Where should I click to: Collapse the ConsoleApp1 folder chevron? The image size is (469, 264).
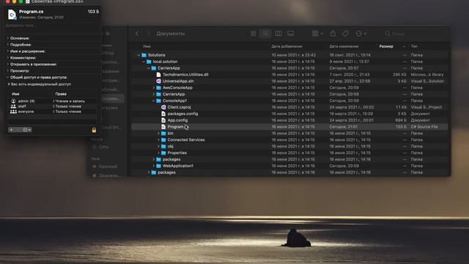pos(153,101)
